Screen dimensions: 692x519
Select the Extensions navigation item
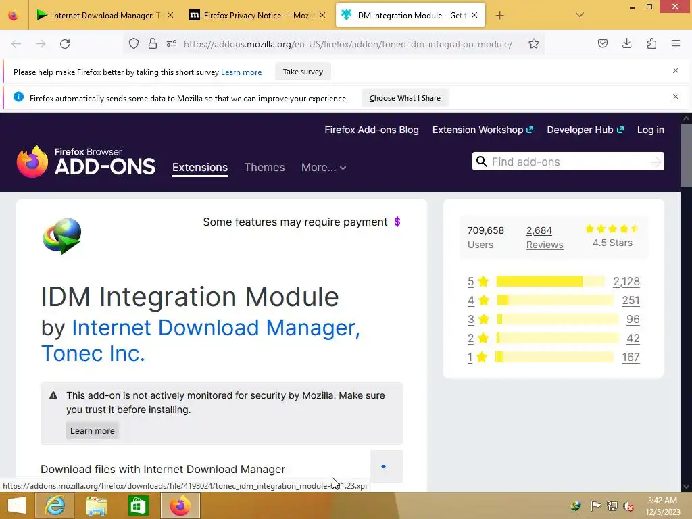[x=200, y=168]
